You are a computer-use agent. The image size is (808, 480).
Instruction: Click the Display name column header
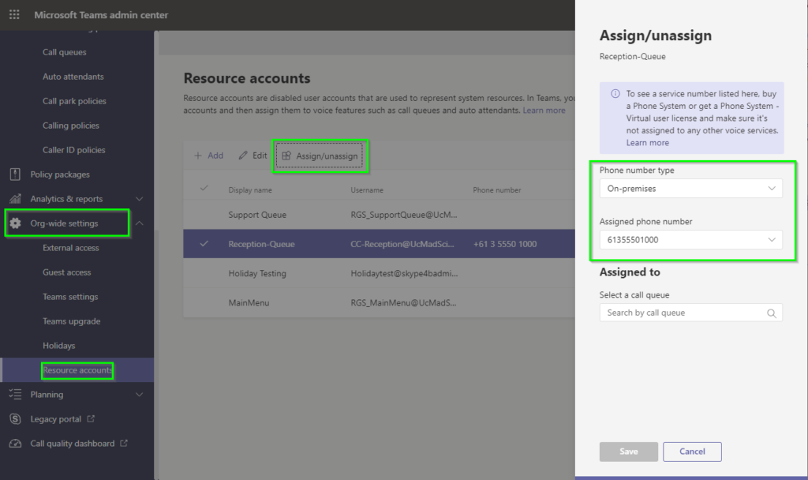250,190
